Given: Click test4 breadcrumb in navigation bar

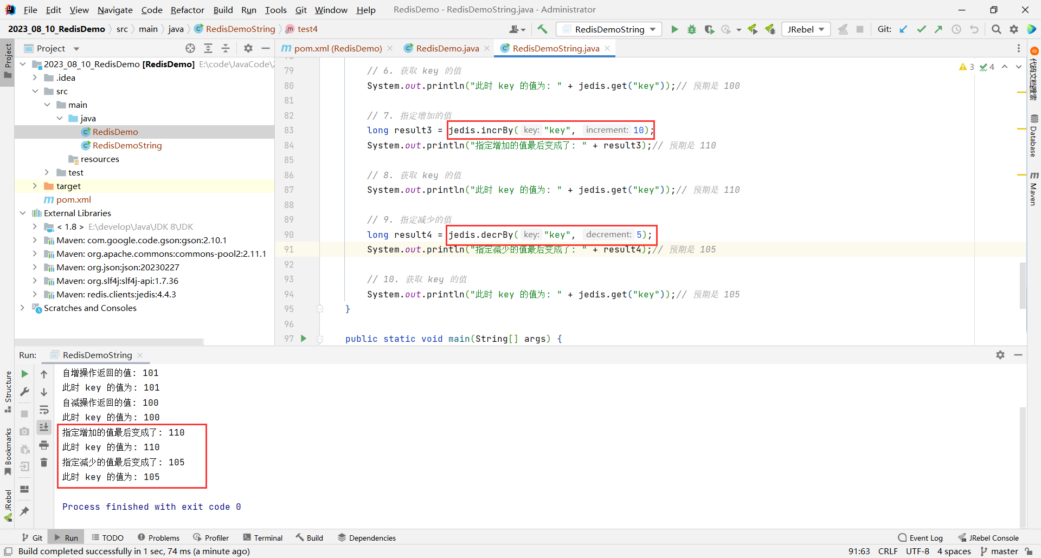Looking at the screenshot, I should click(301, 29).
